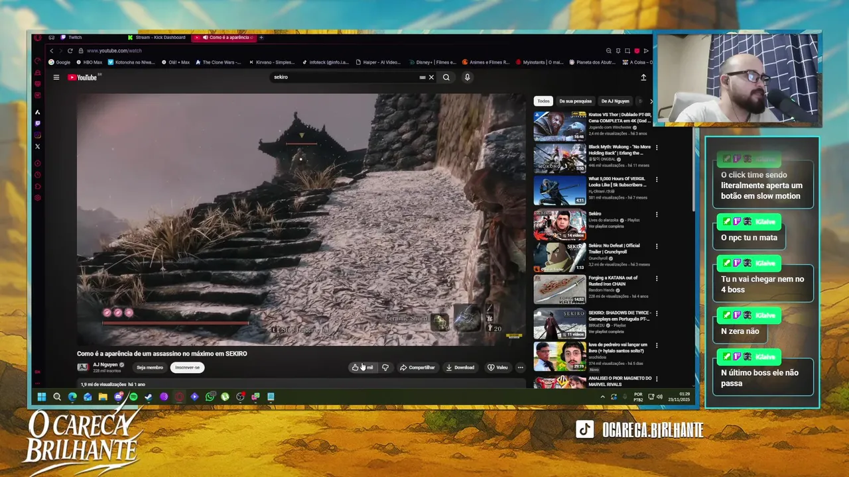
Task: Open the browser's Twitch sidebar icon
Action: (38, 123)
